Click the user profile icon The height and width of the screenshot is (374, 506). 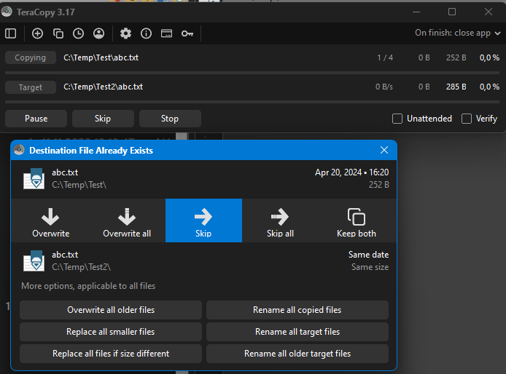[98, 33]
